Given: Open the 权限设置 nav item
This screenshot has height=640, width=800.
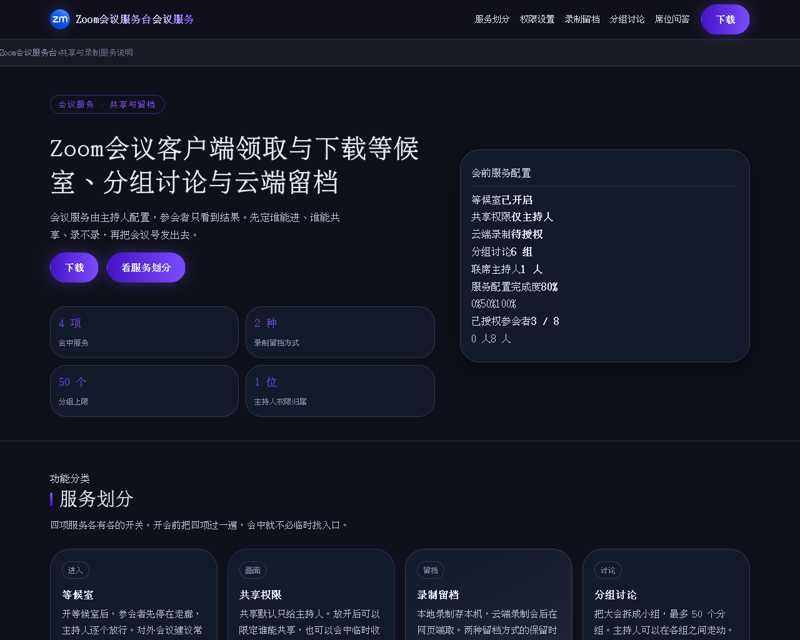Looking at the screenshot, I should coord(537,19).
